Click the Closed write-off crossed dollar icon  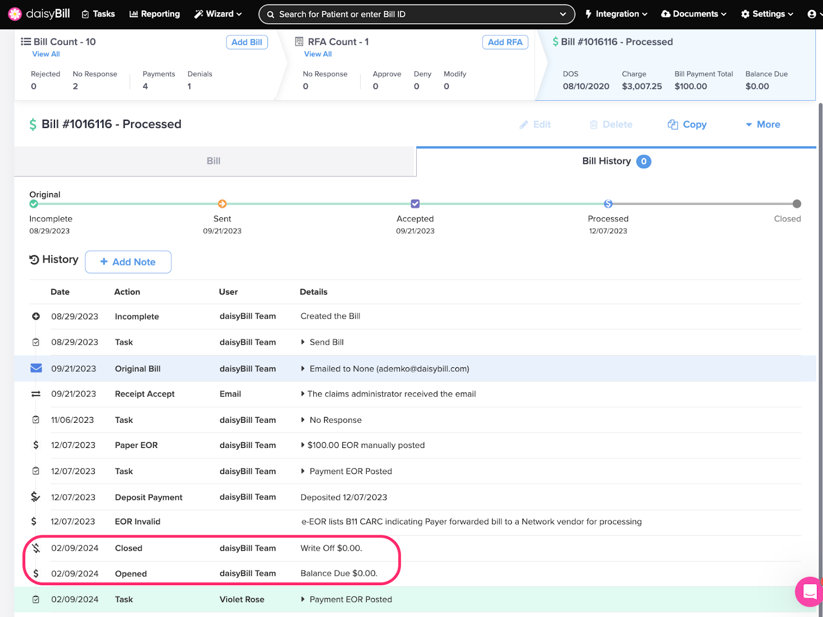coord(36,548)
